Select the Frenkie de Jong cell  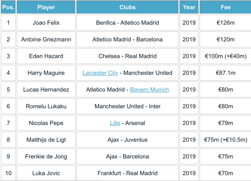tap(46, 157)
